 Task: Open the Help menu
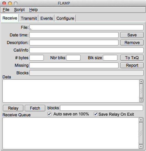[x=34, y=10]
